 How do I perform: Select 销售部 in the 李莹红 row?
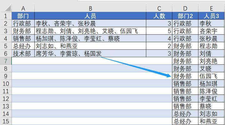coord(185,98)
